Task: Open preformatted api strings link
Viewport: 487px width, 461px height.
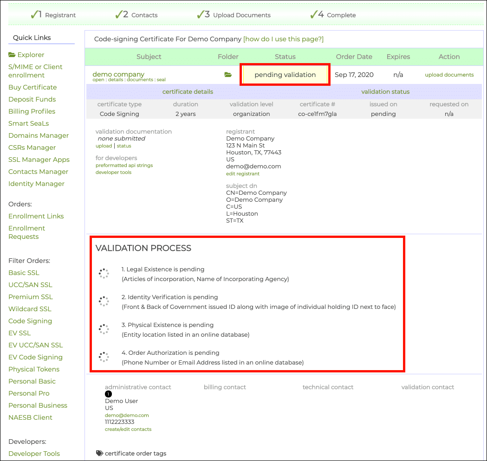Action: (124, 165)
